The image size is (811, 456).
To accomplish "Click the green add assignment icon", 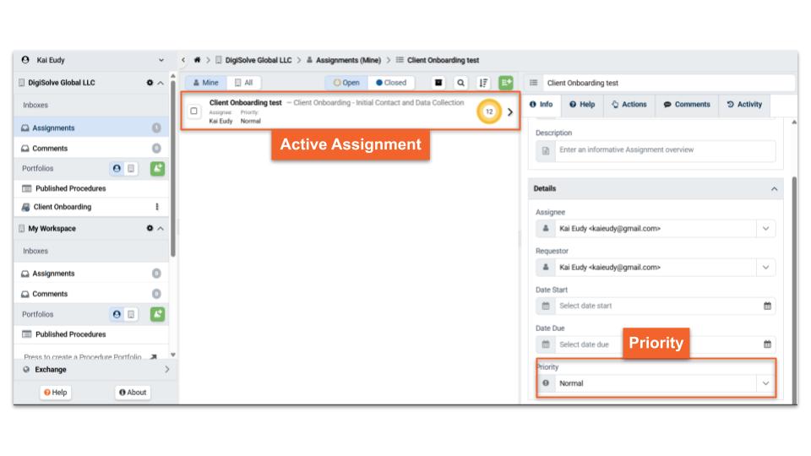I will pyautogui.click(x=505, y=83).
